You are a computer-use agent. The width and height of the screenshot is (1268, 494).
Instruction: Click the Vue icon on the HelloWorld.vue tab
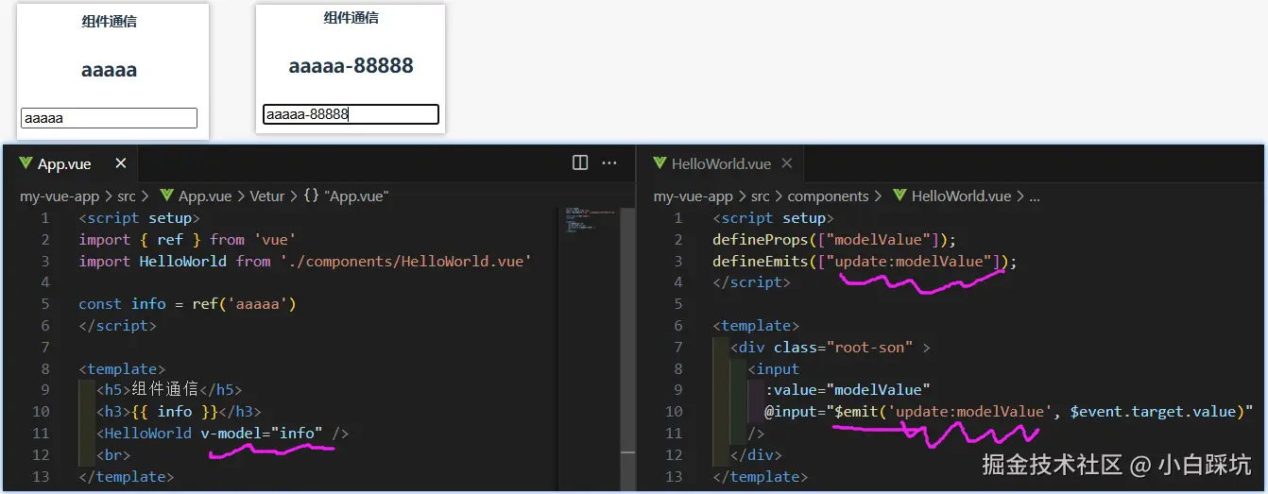(660, 163)
